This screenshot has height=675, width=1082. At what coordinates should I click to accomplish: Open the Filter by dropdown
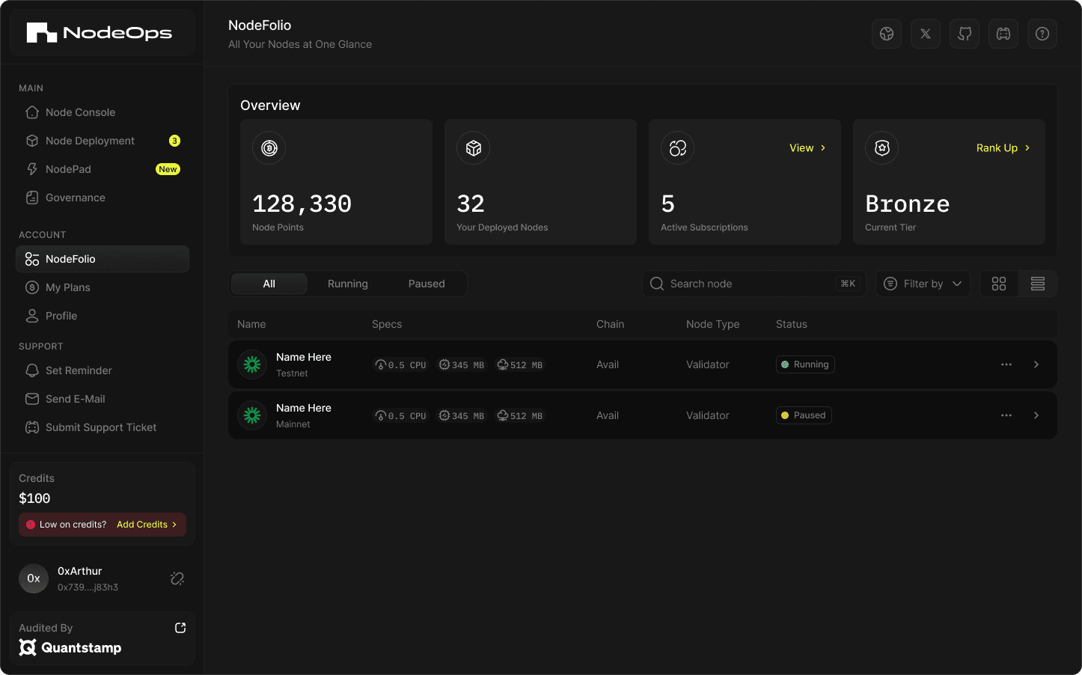tap(923, 284)
